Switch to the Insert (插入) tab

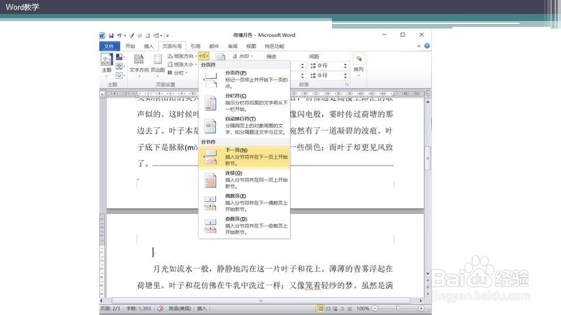(148, 46)
